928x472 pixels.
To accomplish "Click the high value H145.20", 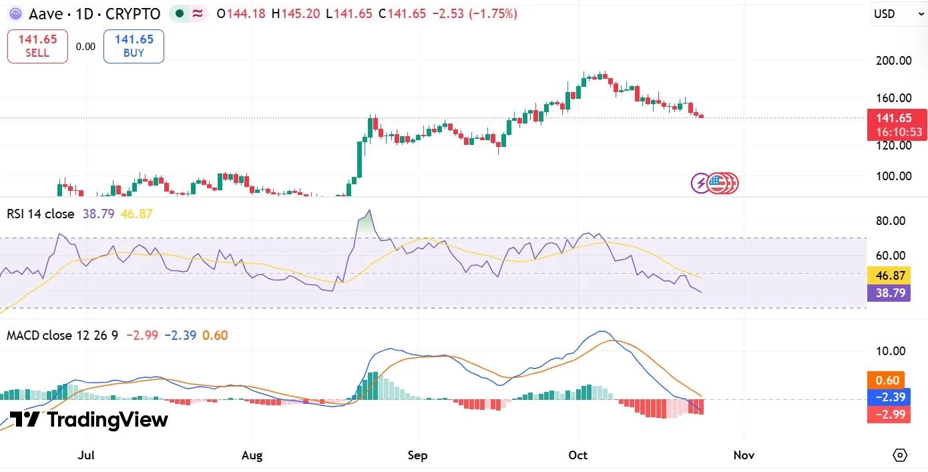I will 296,13.
